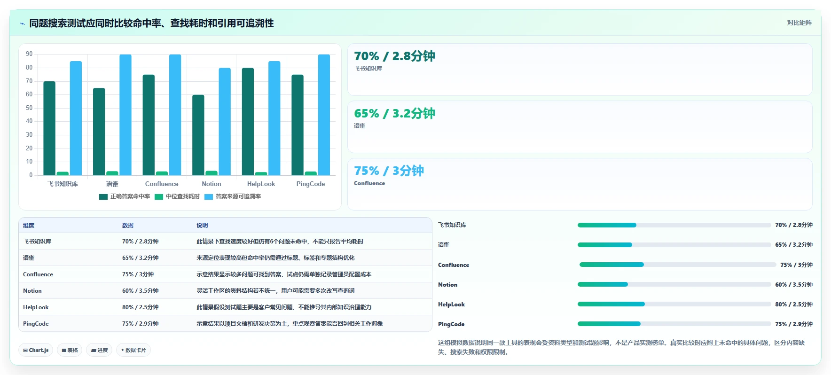Image resolution: width=831 pixels, height=375 pixels.
Task: Click the 60% / 3.5分钟 progress value
Action: point(794,285)
